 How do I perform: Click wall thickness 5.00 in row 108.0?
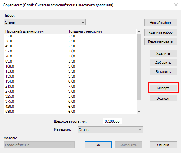pos(102,66)
